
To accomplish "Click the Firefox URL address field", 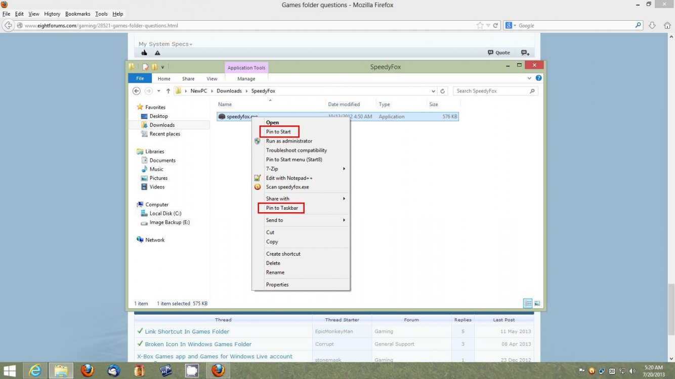I will click(x=248, y=25).
